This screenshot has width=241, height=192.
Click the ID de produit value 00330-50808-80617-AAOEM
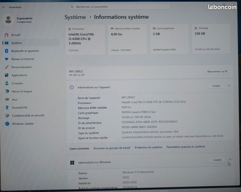tap(139, 127)
